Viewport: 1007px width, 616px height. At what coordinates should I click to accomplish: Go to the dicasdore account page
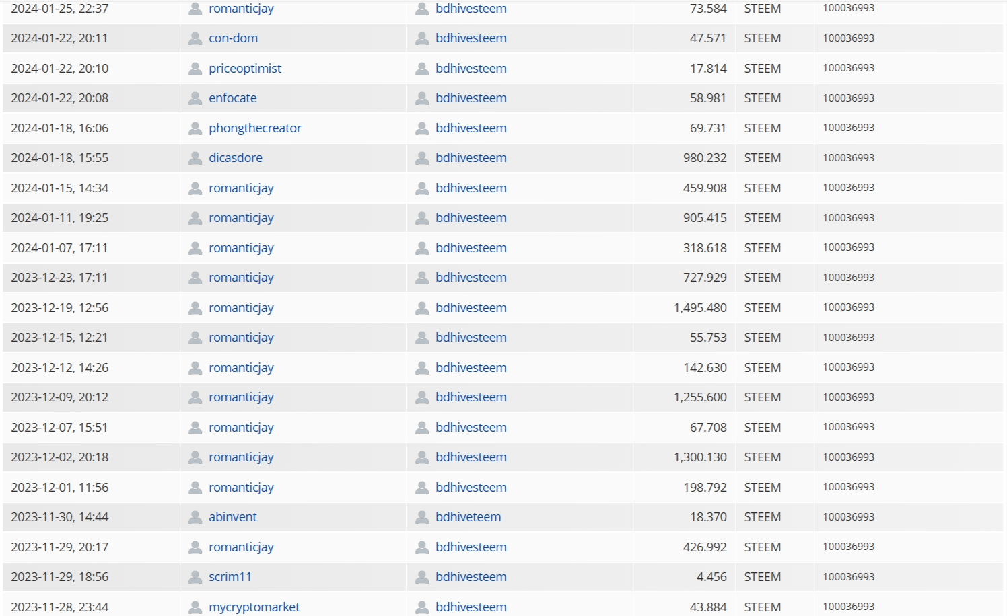click(x=236, y=158)
